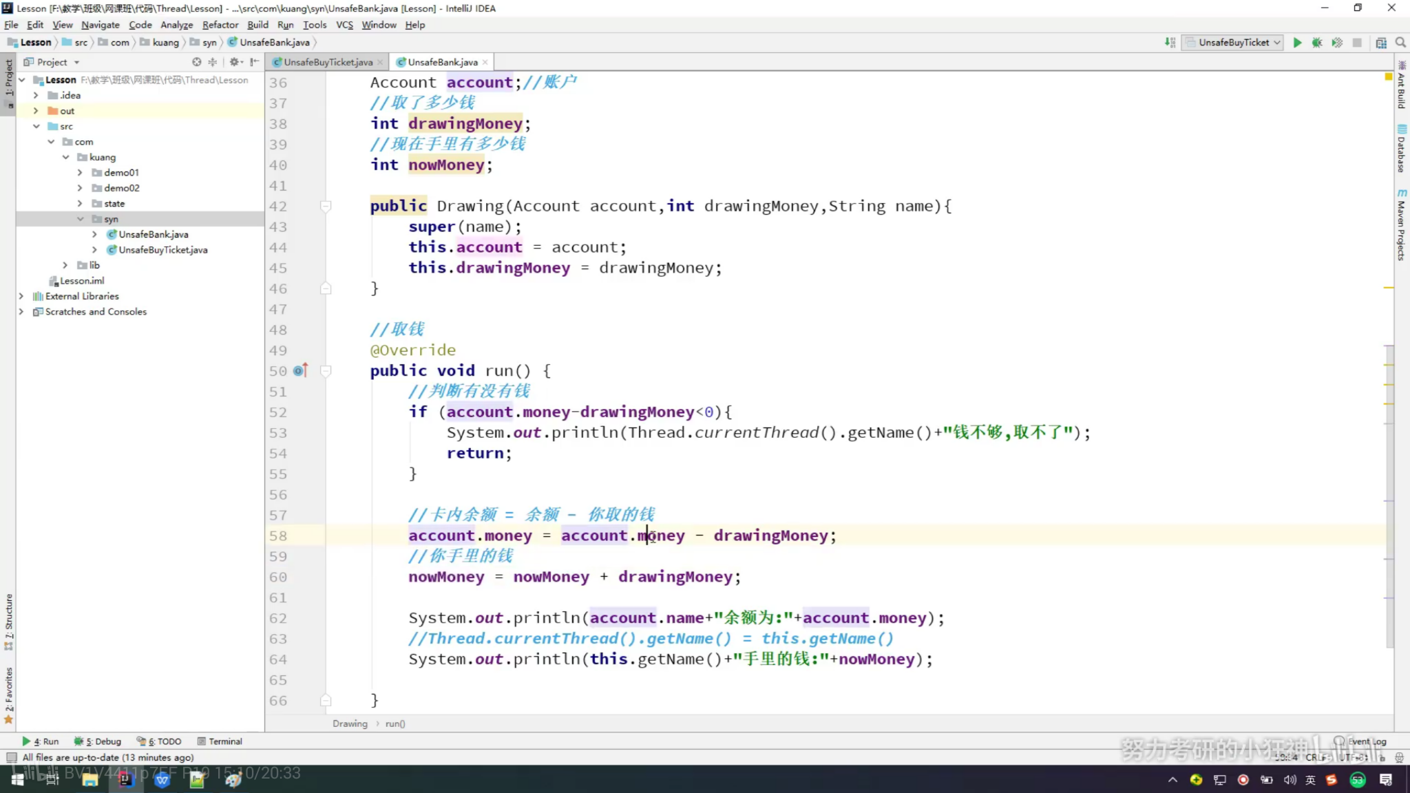Open Windows notification center icon

1386,779
